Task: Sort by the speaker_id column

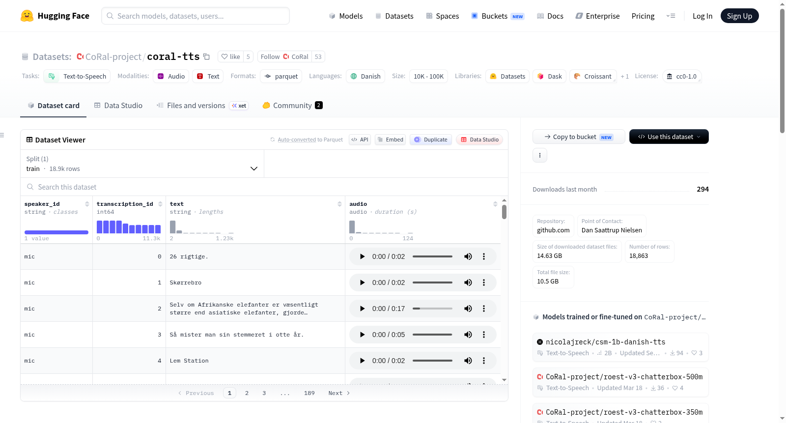Action: (x=87, y=204)
